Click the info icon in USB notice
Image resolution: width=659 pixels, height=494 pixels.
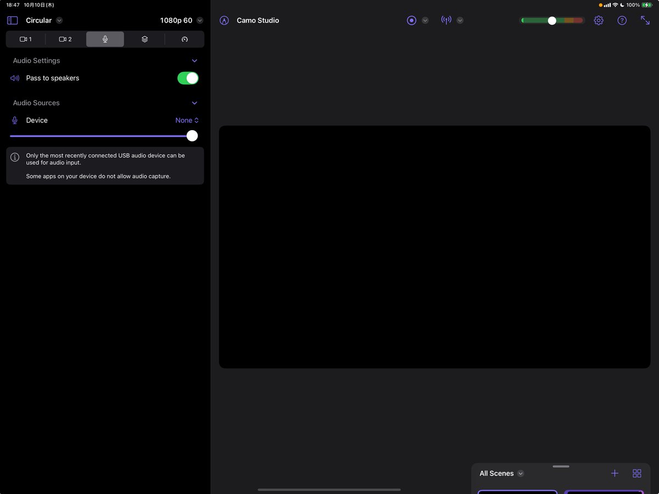(x=15, y=157)
